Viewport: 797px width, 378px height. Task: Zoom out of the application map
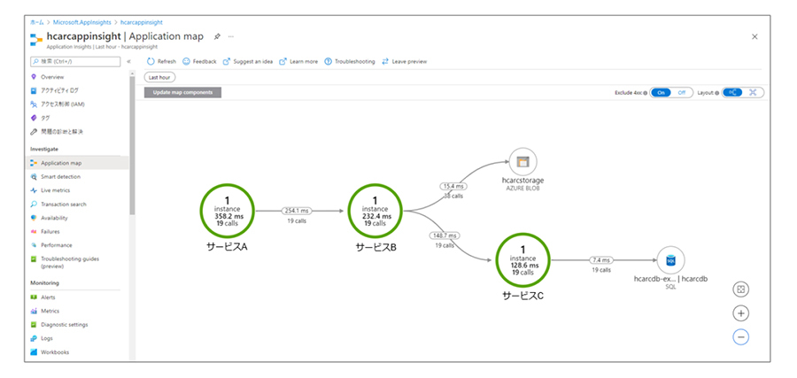[741, 336]
